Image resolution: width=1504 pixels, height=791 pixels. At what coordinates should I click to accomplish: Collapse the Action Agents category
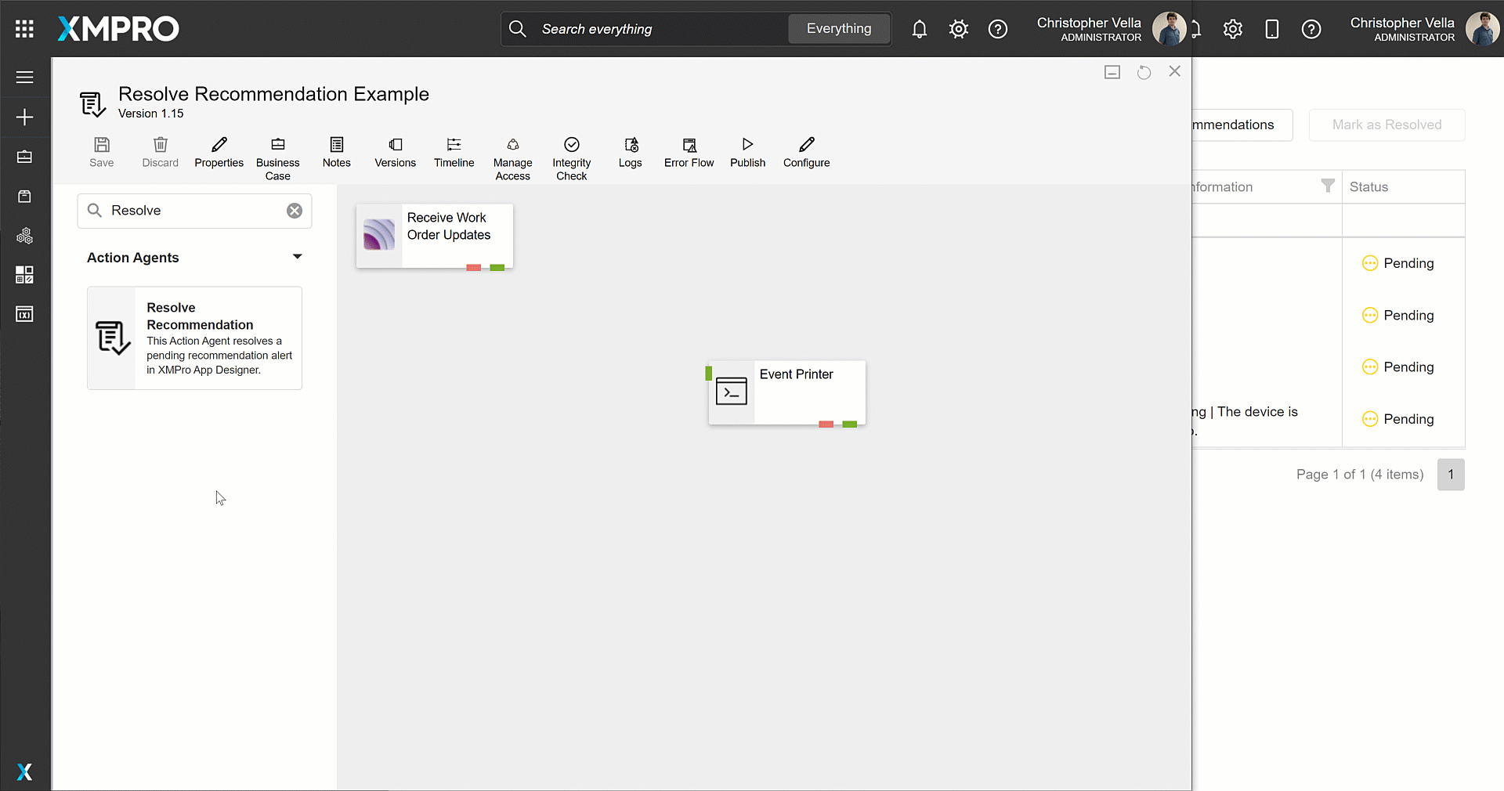coord(297,257)
